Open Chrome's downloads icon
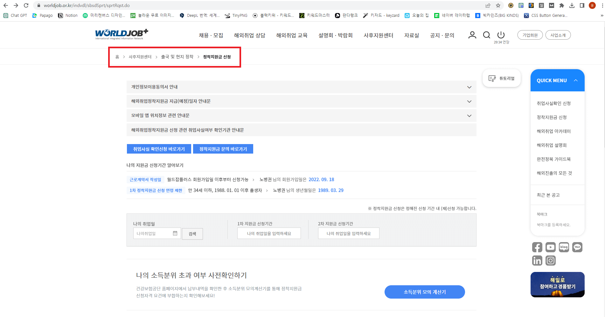Image resolution: width=605 pixels, height=317 pixels. pyautogui.click(x=572, y=5)
